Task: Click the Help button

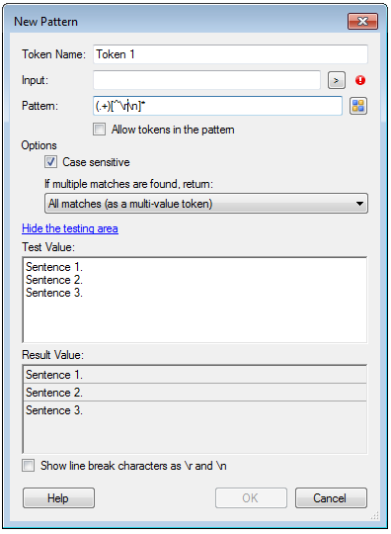Action: click(58, 497)
